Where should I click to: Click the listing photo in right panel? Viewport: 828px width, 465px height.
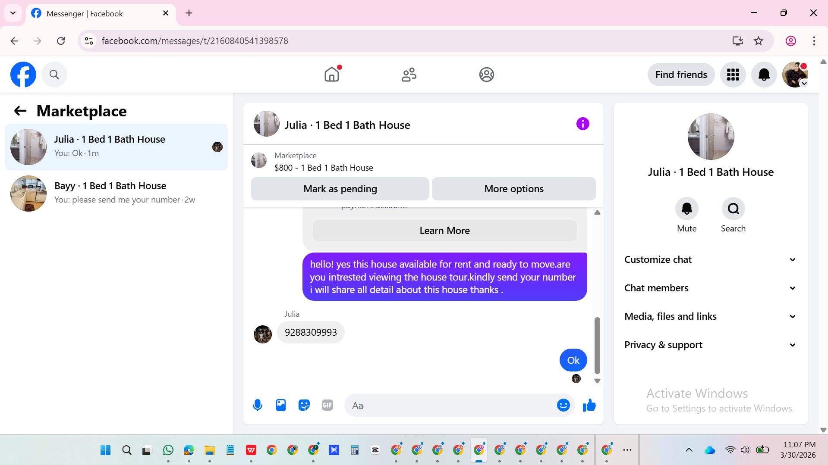pyautogui.click(x=711, y=137)
